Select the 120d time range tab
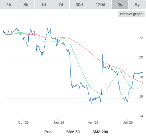 (x=100, y=5)
